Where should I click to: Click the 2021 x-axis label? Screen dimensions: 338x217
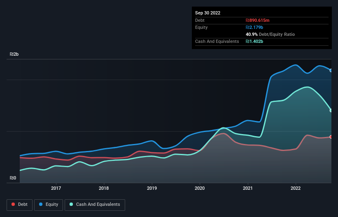point(248,188)
